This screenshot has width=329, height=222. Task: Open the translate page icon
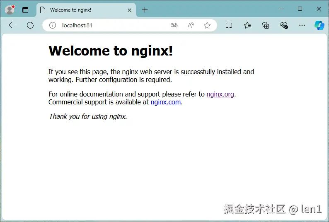coord(174,25)
